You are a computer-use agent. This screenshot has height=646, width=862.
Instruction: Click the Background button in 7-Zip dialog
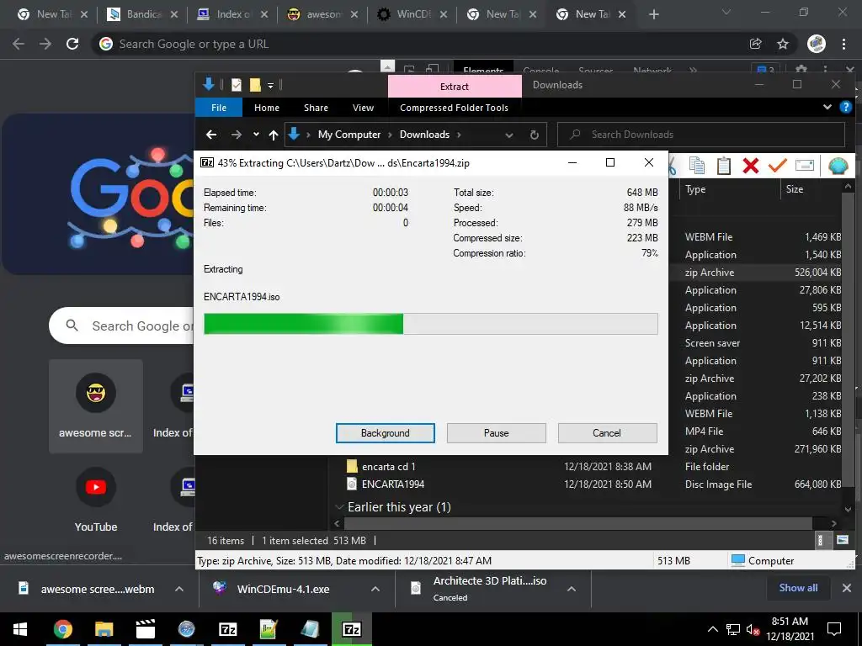[386, 433]
